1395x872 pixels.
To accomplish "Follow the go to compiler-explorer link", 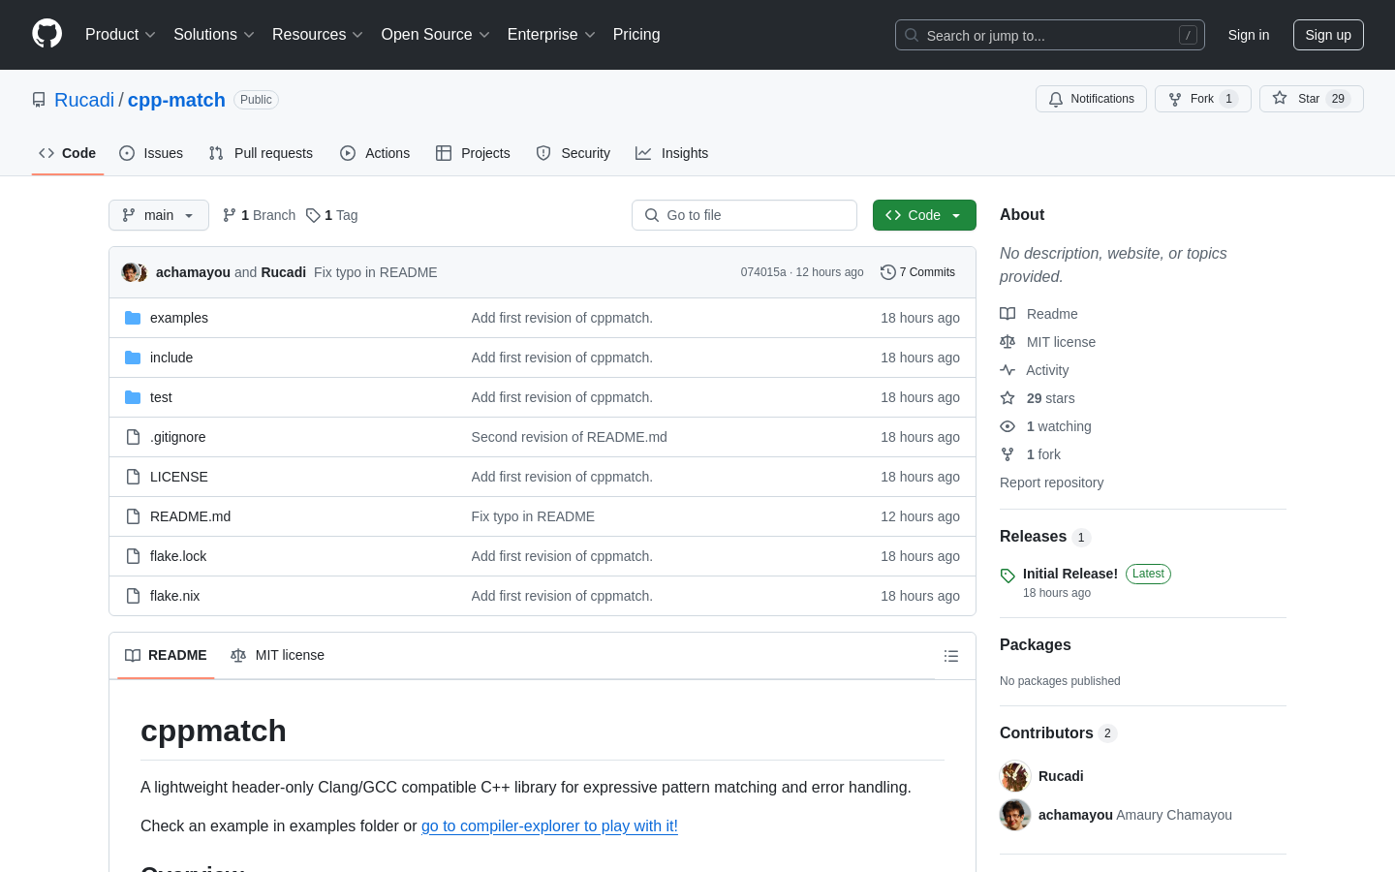I will coord(549,825).
